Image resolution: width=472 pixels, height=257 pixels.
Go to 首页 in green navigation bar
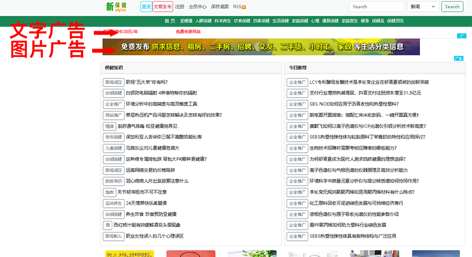click(170, 21)
